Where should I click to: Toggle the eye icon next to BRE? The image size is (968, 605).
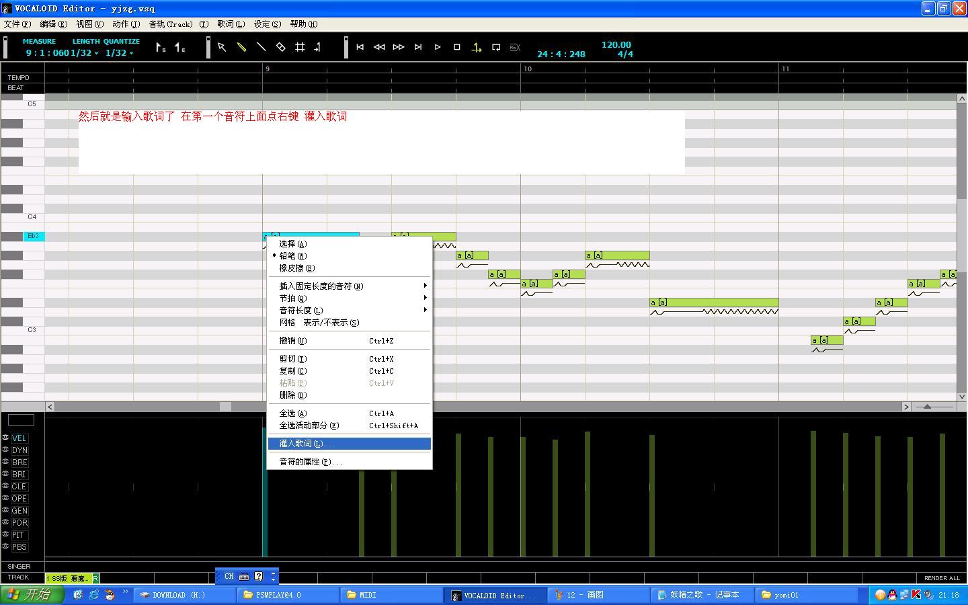(x=5, y=462)
